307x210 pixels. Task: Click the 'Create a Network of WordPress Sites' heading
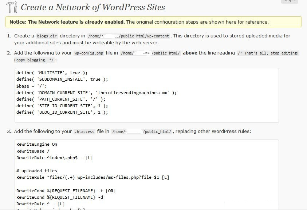point(93,7)
